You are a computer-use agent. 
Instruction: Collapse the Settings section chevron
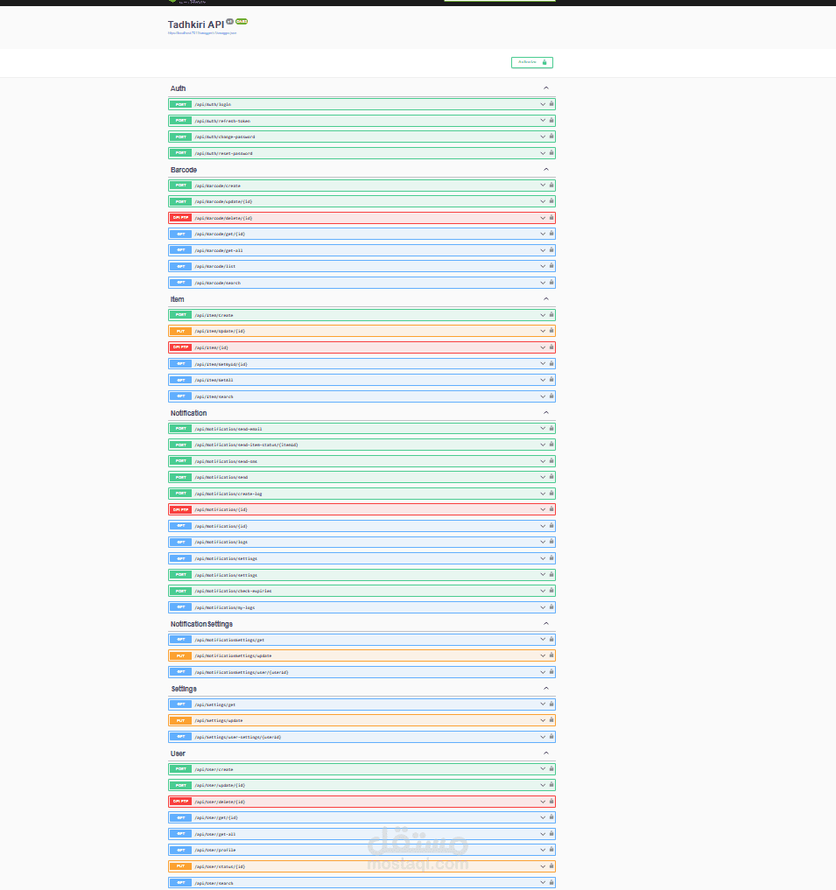545,688
